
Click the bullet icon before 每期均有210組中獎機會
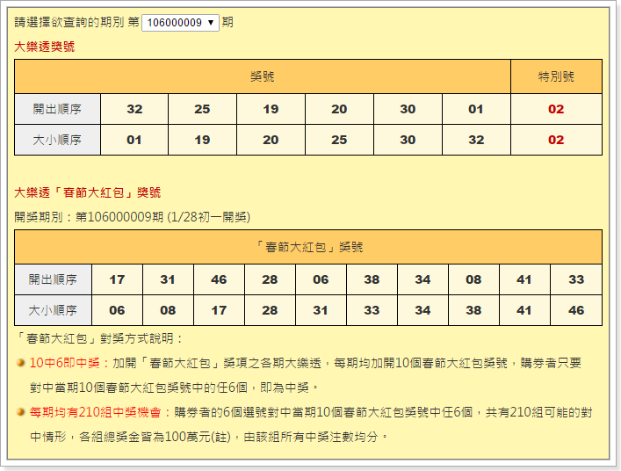[20, 411]
